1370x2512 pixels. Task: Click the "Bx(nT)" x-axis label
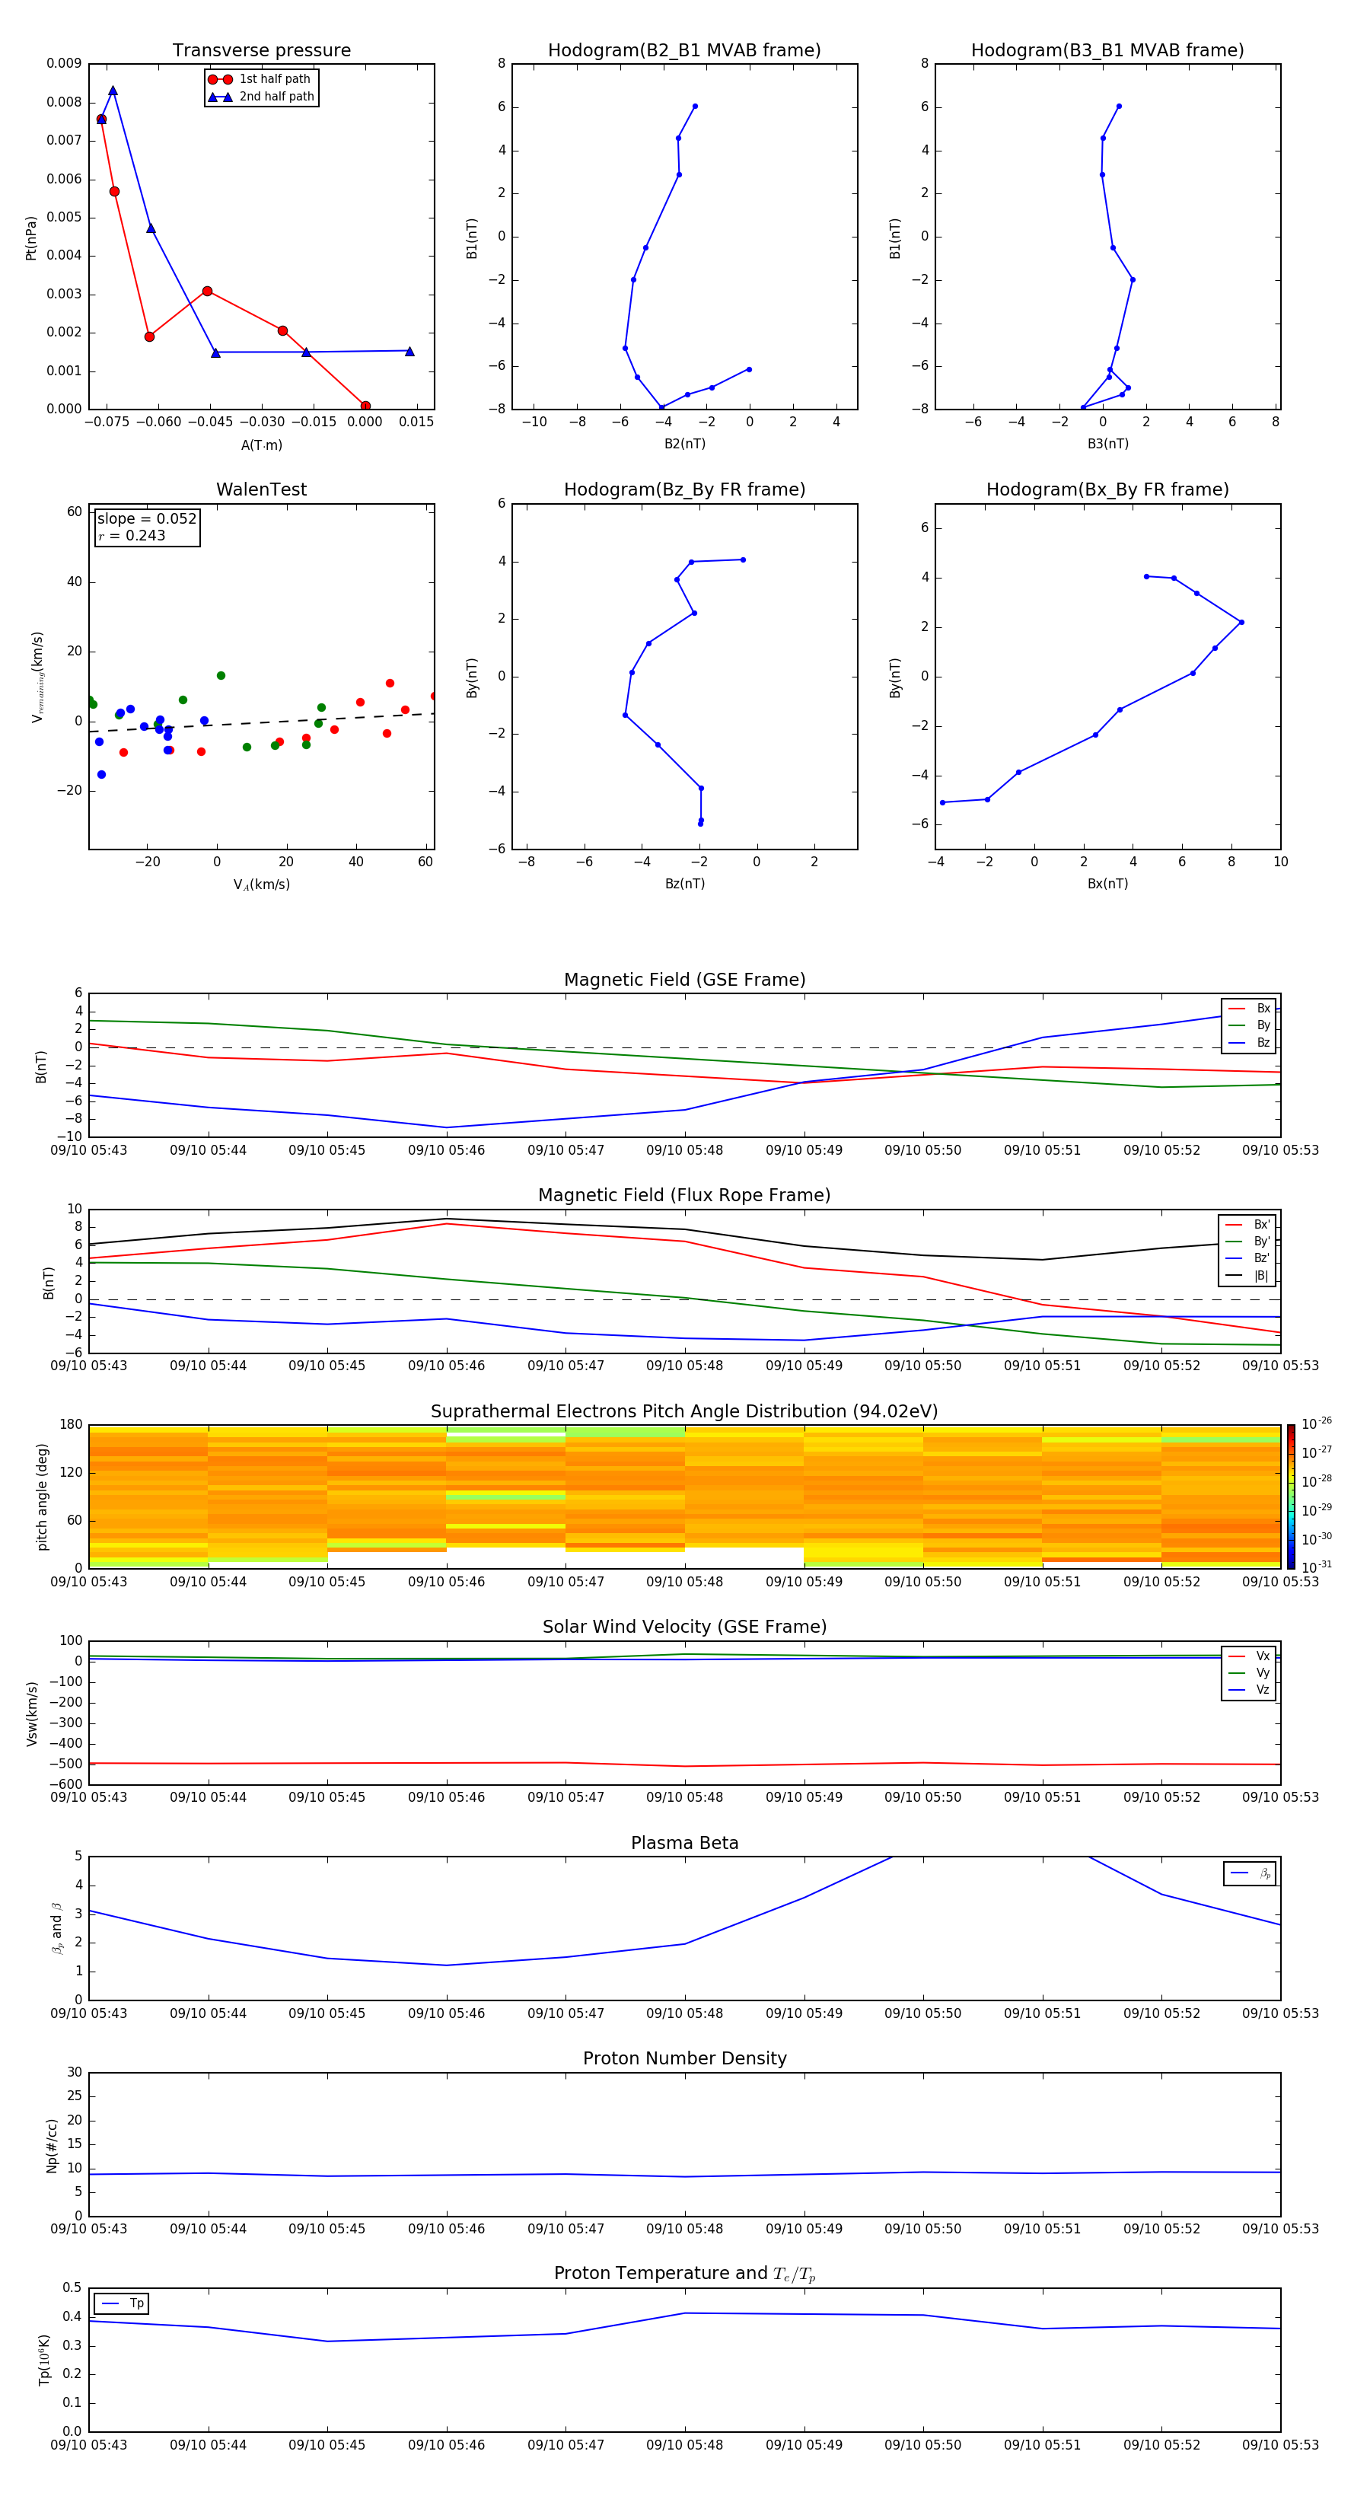pos(1107,884)
